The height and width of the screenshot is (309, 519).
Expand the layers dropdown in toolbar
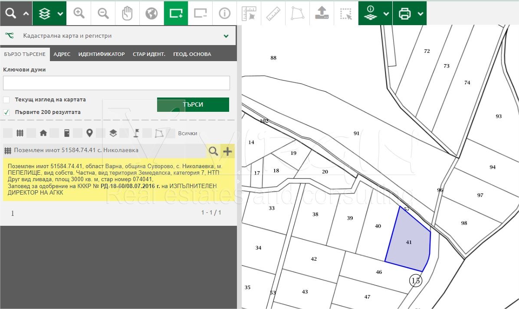click(60, 13)
